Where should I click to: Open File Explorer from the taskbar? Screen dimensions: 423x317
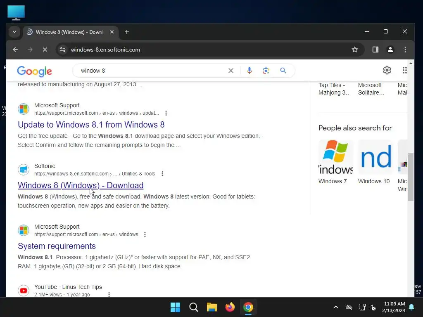pos(212,307)
